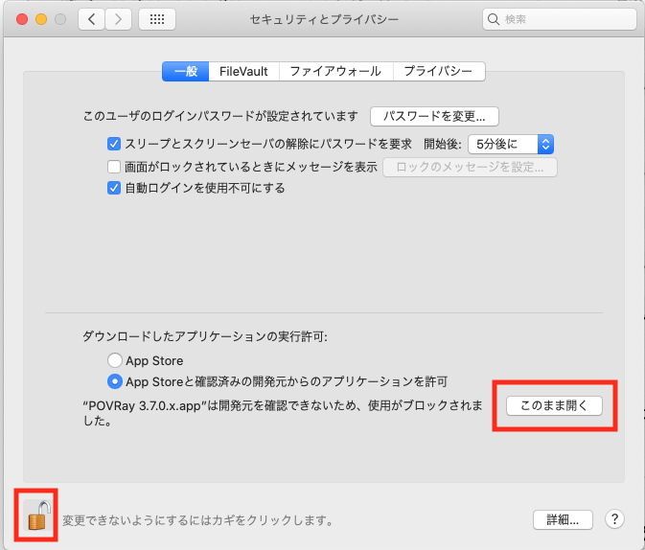Close the Security & Privacy window
Image resolution: width=645 pixels, height=550 pixels.
[x=21, y=19]
